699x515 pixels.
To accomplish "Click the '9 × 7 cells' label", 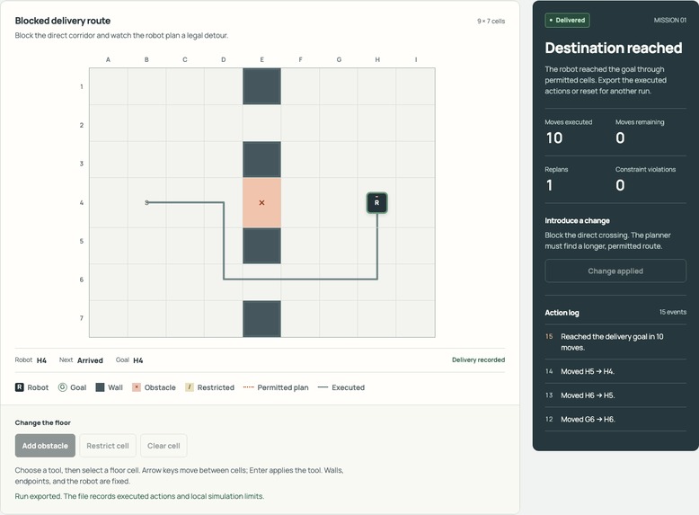I will 491,21.
